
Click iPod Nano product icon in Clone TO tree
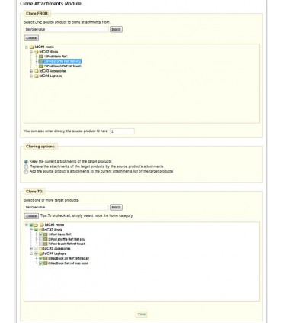tap(45, 234)
